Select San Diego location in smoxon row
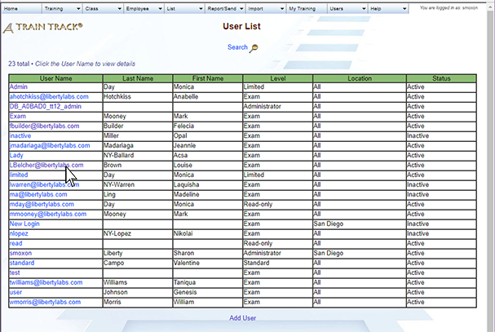This screenshot has height=332, width=495. point(360,254)
